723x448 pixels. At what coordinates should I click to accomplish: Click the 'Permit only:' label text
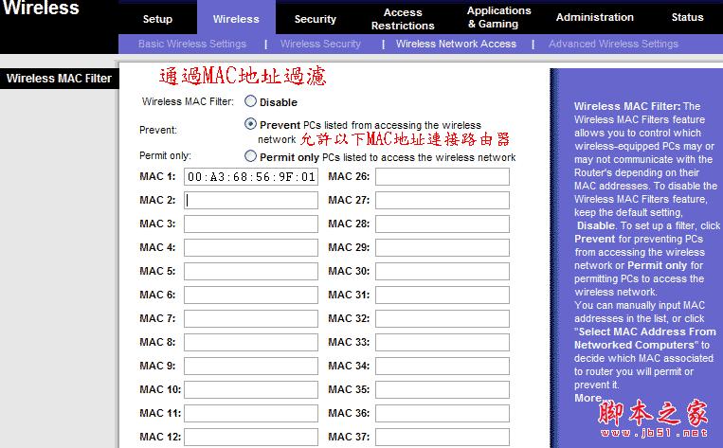(165, 155)
